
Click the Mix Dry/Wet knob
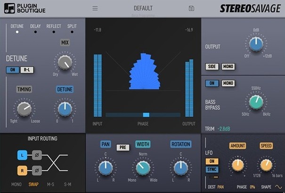pyautogui.click(x=65, y=63)
